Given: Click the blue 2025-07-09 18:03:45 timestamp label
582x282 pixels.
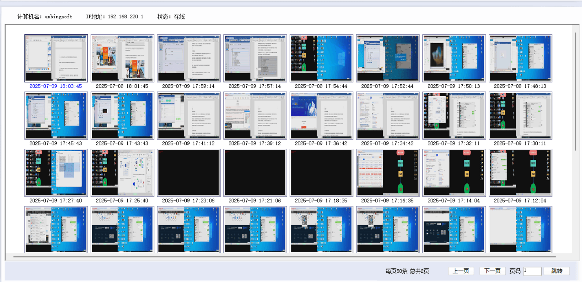Looking at the screenshot, I should (x=56, y=86).
